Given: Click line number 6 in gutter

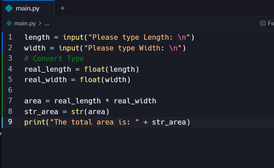Looking at the screenshot, I should (10, 90).
